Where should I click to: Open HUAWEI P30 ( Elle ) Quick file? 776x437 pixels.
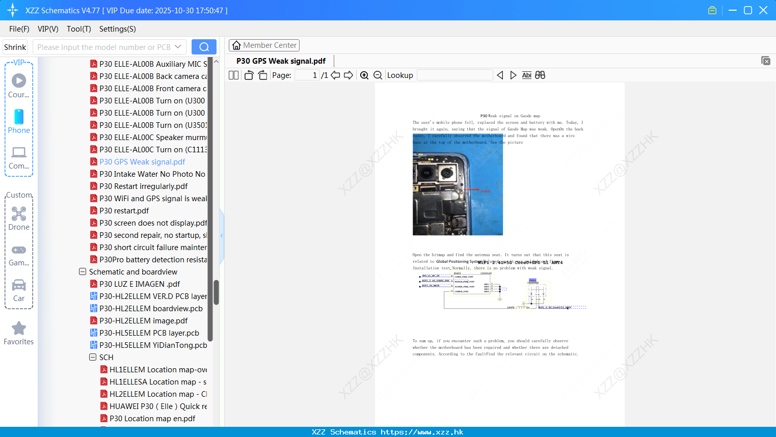[153, 406]
